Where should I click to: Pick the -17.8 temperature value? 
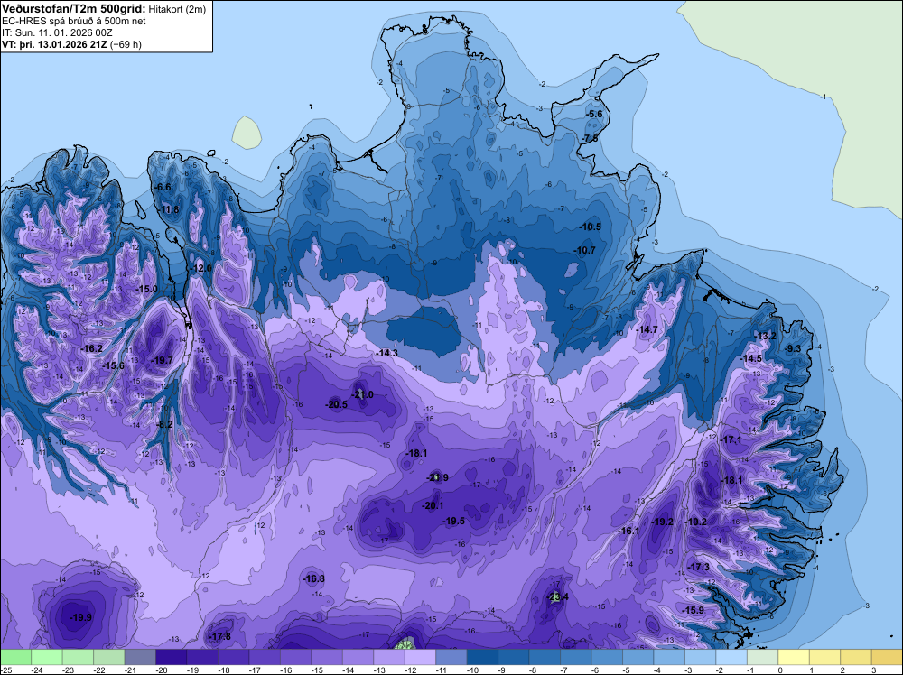coord(219,636)
